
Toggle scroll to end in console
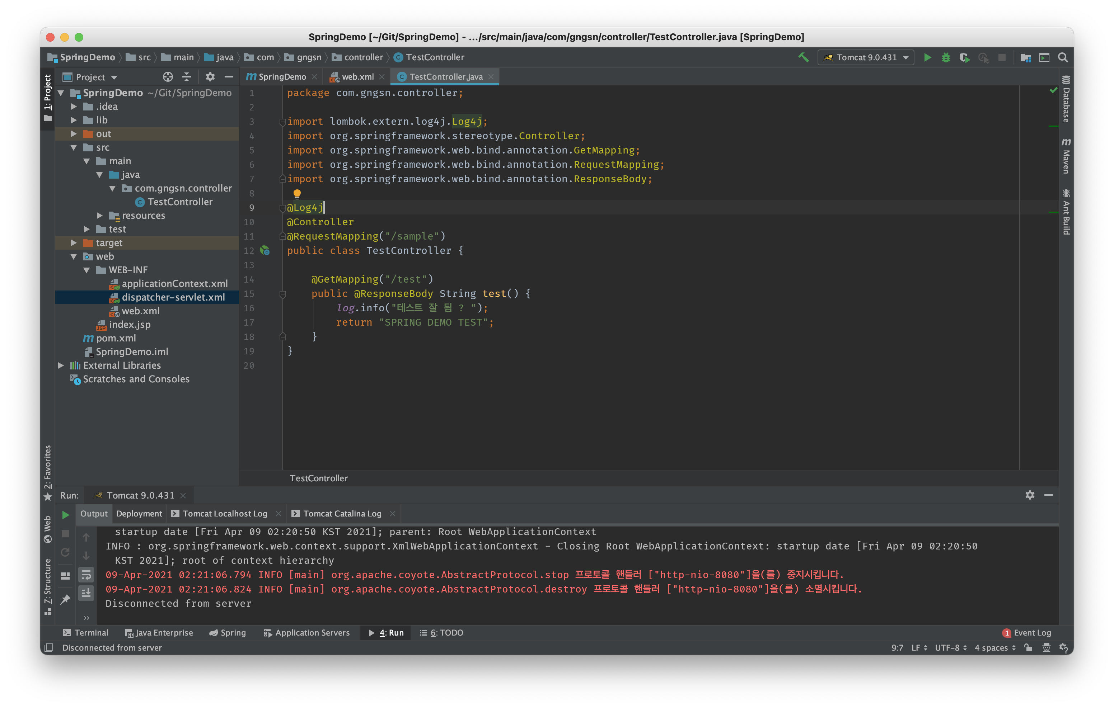click(86, 593)
